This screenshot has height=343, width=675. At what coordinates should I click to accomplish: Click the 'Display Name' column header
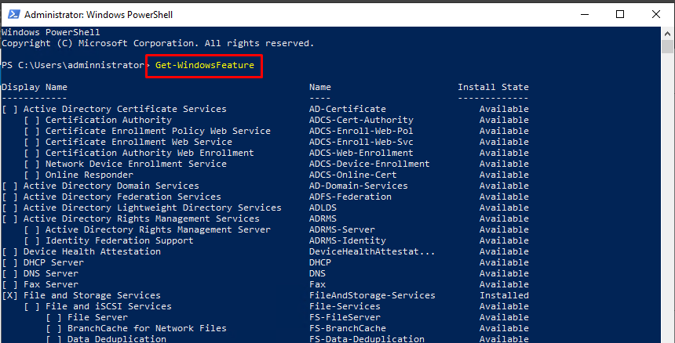[35, 87]
